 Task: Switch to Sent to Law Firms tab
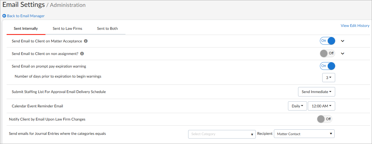(67, 29)
